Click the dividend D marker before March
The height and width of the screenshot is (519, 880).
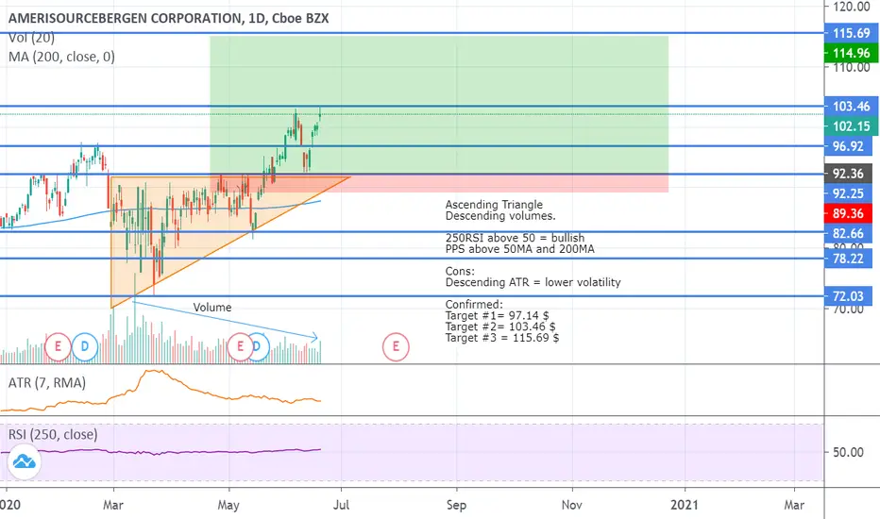point(85,346)
